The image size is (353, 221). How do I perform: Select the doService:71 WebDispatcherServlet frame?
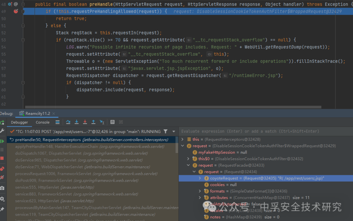click(x=92, y=167)
